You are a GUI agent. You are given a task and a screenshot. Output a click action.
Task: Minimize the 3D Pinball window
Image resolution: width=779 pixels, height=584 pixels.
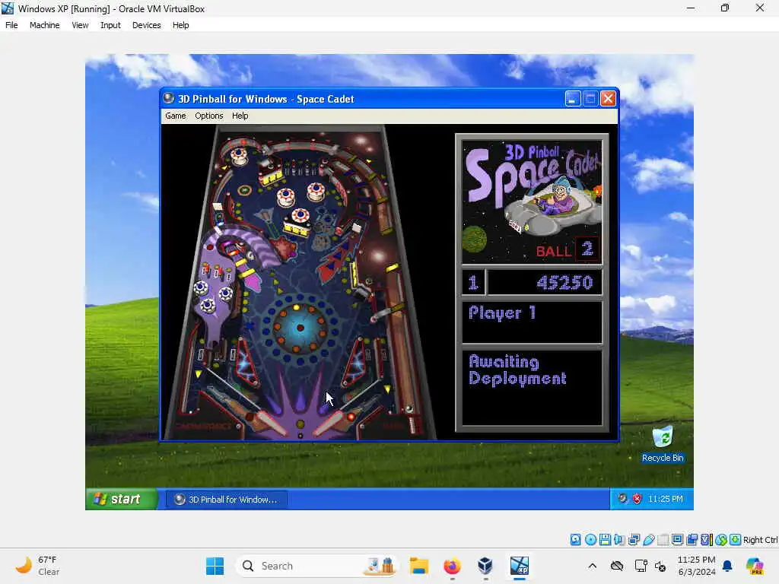tap(572, 98)
